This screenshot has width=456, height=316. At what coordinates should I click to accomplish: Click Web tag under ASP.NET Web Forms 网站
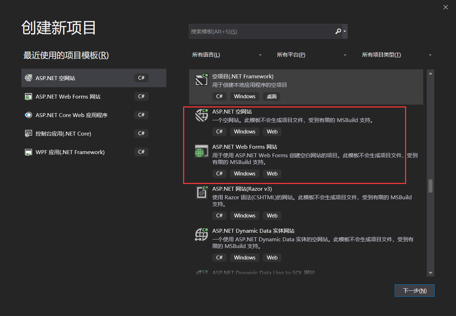click(x=272, y=174)
